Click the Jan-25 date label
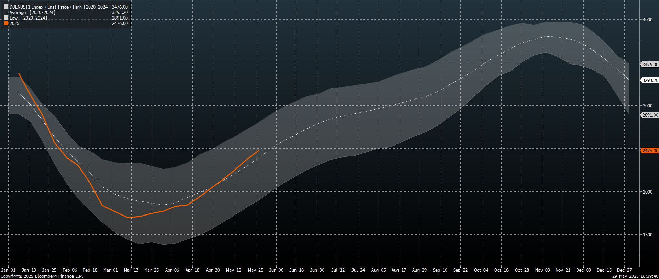 (49, 270)
